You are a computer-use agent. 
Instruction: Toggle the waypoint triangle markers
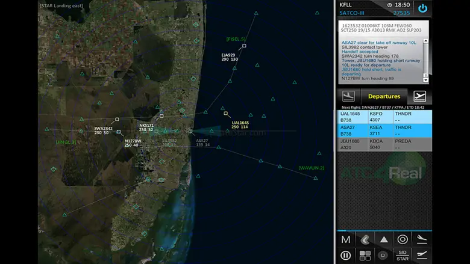point(384,239)
